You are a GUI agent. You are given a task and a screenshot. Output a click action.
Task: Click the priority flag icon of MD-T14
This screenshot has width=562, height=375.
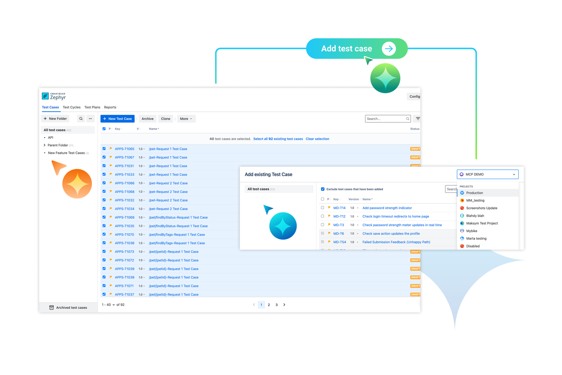pos(329,207)
